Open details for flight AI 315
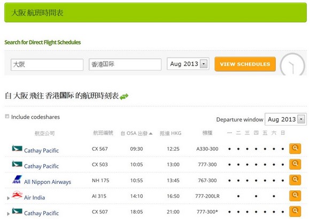 pyautogui.click(x=295, y=196)
